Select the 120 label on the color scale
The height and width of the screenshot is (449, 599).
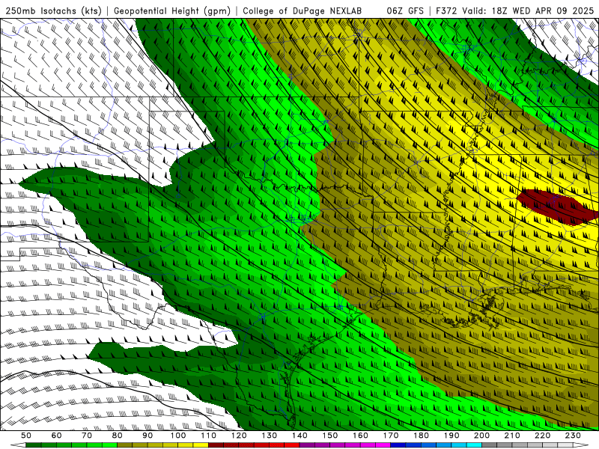(x=239, y=436)
